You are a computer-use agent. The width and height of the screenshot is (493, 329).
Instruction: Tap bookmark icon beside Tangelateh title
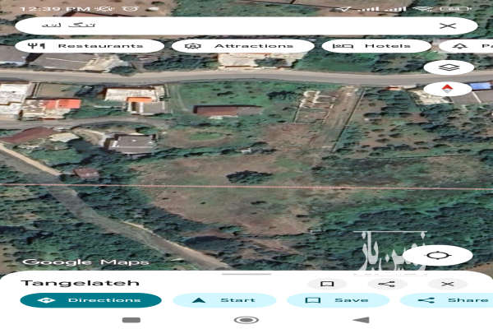(x=327, y=284)
